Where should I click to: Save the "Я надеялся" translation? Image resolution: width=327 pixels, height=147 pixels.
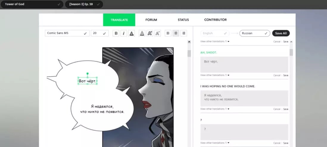click(286, 109)
